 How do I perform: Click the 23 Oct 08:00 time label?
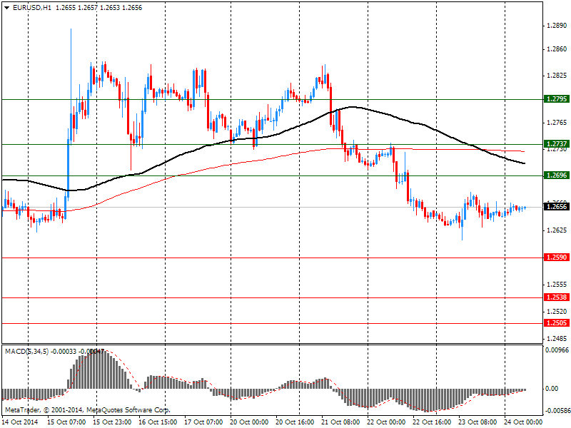coord(477,422)
